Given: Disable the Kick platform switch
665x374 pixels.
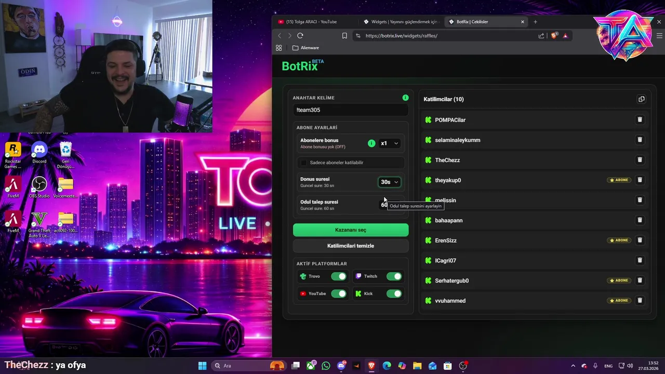Looking at the screenshot, I should 394,294.
